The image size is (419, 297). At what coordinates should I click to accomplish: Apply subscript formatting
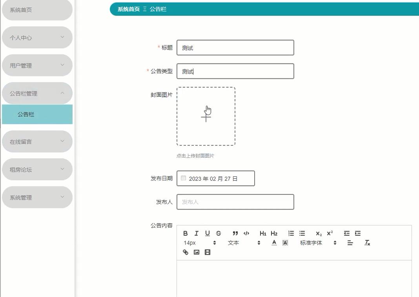pyautogui.click(x=319, y=234)
